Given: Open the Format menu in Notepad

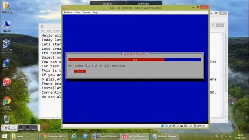Looking at the screenshot, I should click(x=57, y=31).
